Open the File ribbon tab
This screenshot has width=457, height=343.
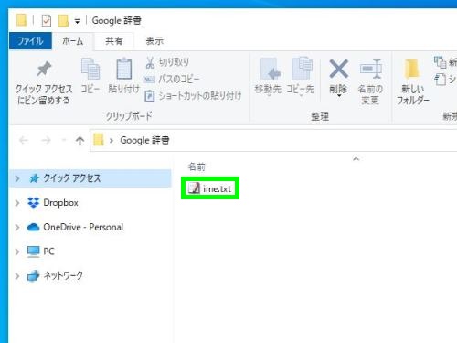30,41
